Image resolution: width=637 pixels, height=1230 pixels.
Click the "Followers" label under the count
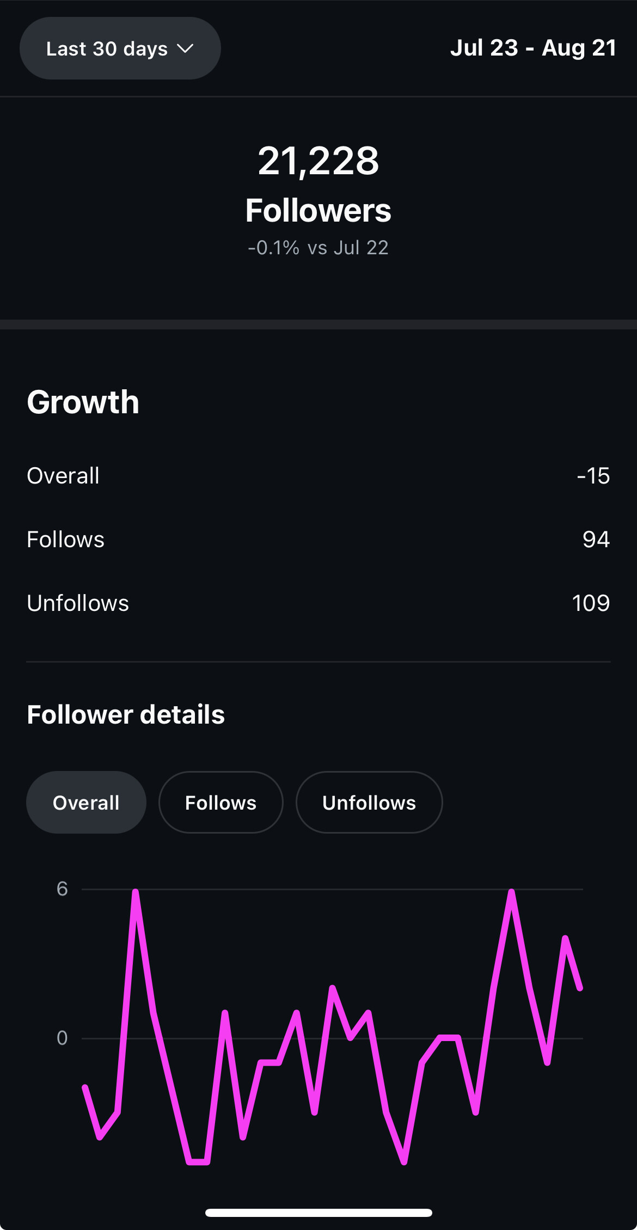coord(318,211)
